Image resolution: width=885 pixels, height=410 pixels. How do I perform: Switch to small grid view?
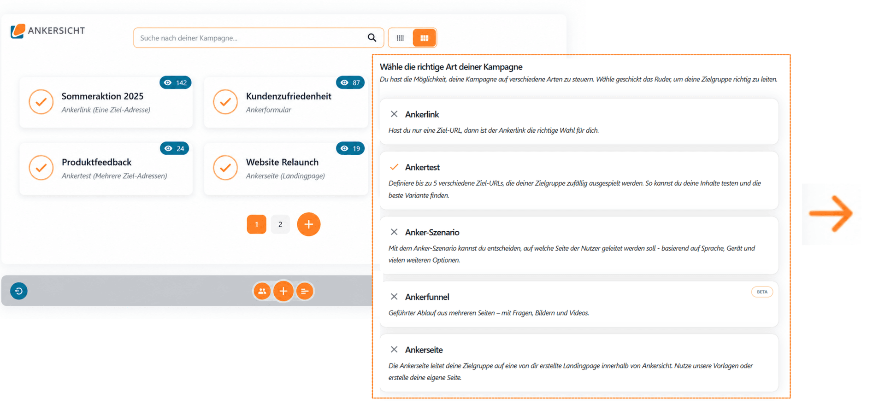pos(400,38)
